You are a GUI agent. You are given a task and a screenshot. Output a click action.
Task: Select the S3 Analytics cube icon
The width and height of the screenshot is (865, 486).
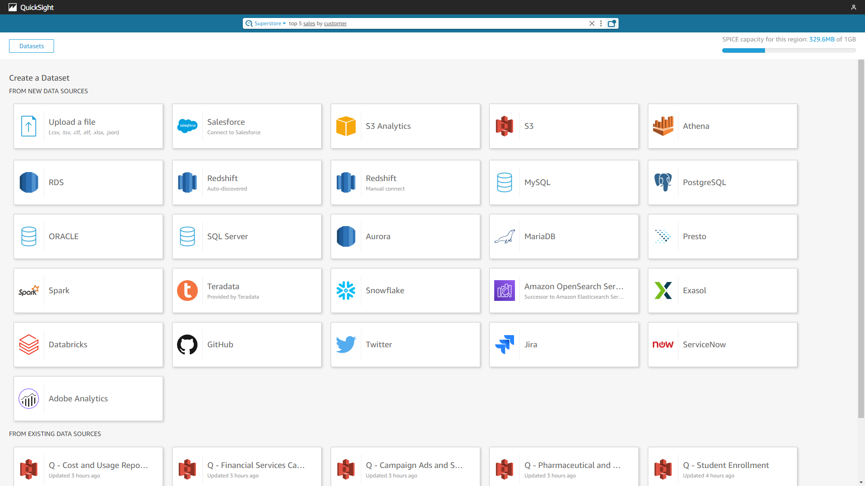[x=346, y=126]
